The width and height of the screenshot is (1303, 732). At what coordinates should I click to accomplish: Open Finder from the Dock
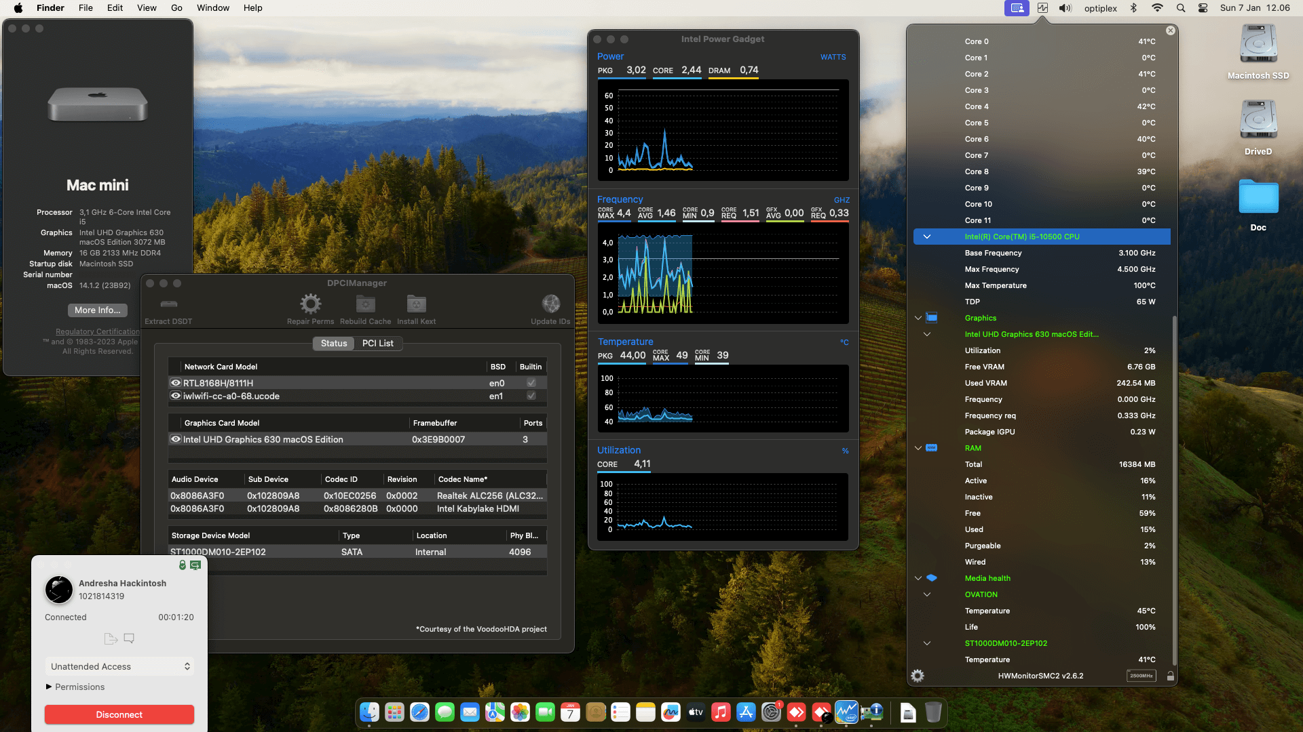pos(369,712)
